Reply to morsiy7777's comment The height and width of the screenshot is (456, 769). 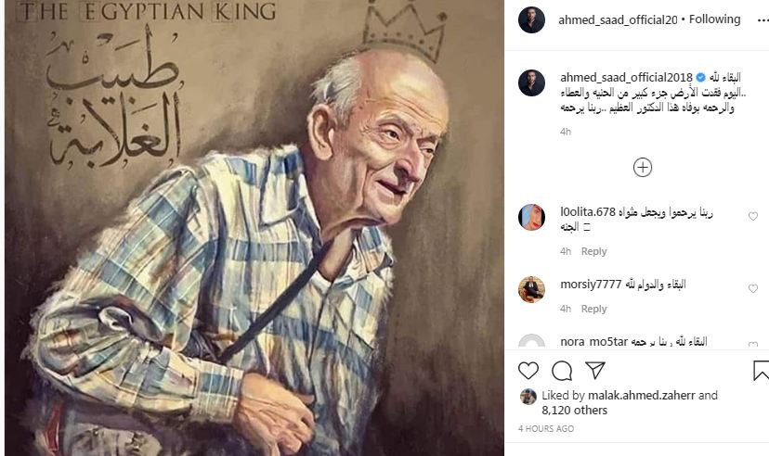click(593, 309)
